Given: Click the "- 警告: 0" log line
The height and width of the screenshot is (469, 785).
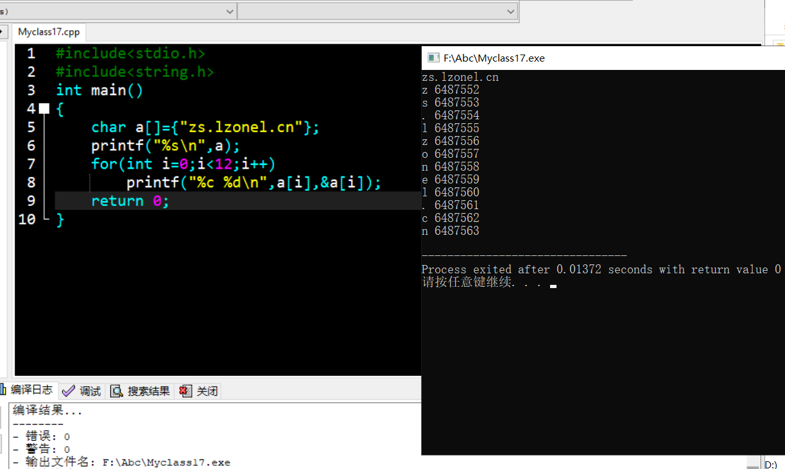Looking at the screenshot, I should click(x=42, y=449).
